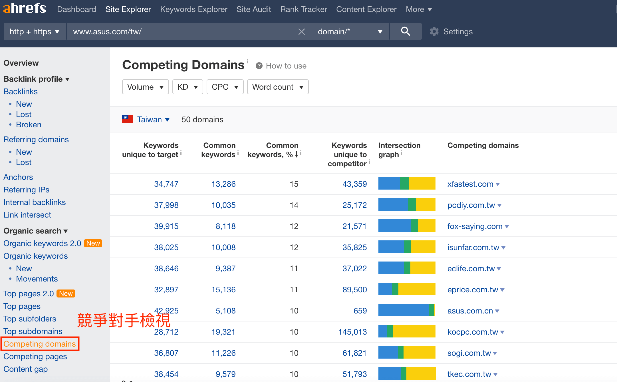The height and width of the screenshot is (382, 617).
Task: Open Internal backlinks in sidebar
Action: pyautogui.click(x=35, y=202)
